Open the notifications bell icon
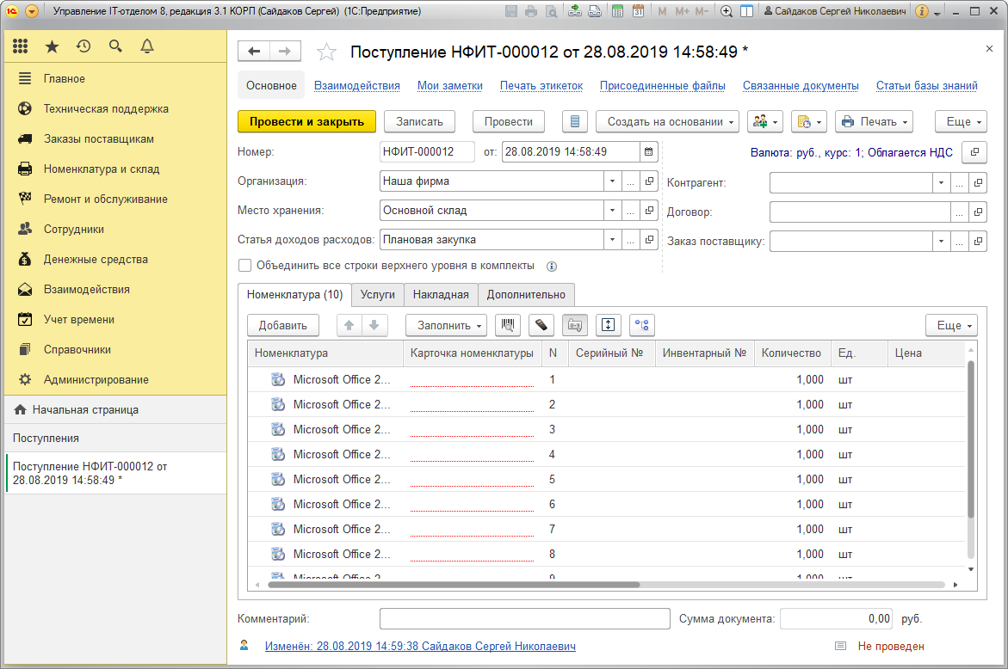 147,46
